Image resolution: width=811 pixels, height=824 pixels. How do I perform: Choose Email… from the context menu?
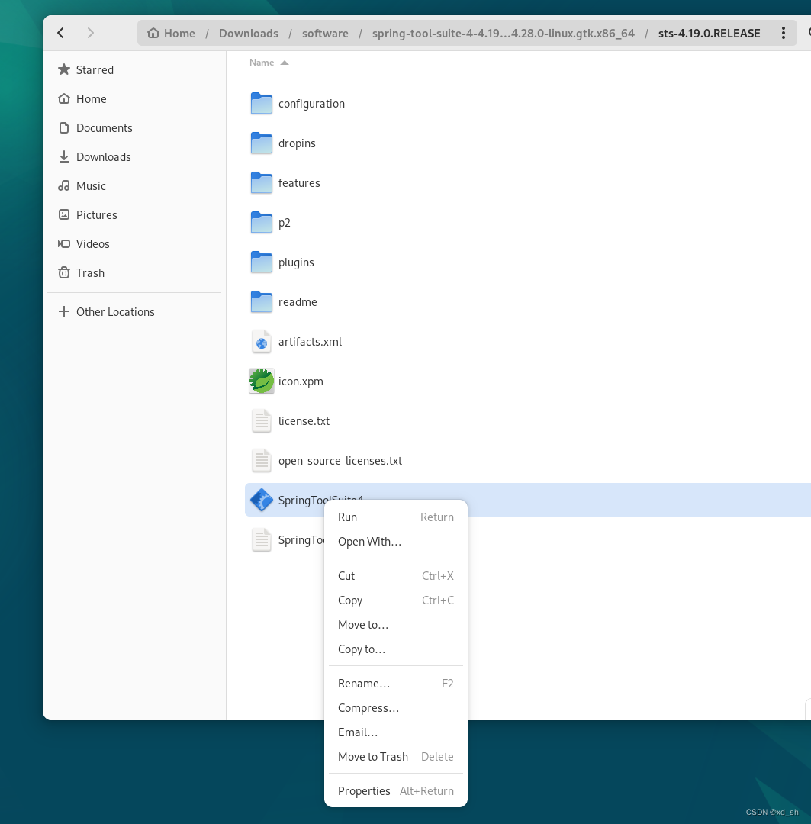click(396, 732)
